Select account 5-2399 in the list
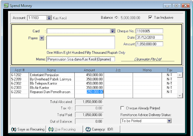Viewport: 193px width, 136px height. (x=20, y=79)
